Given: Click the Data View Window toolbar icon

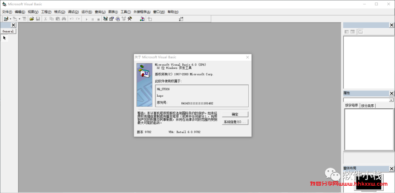Looking at the screenshot, I should 142,19.
